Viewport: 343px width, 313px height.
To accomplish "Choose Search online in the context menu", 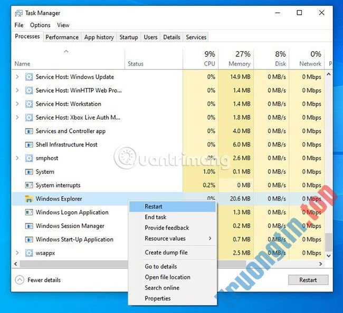I will 173,288.
